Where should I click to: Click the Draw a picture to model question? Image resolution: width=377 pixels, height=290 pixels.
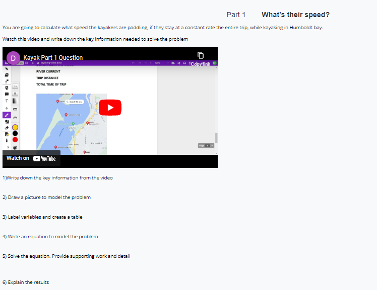click(47, 198)
